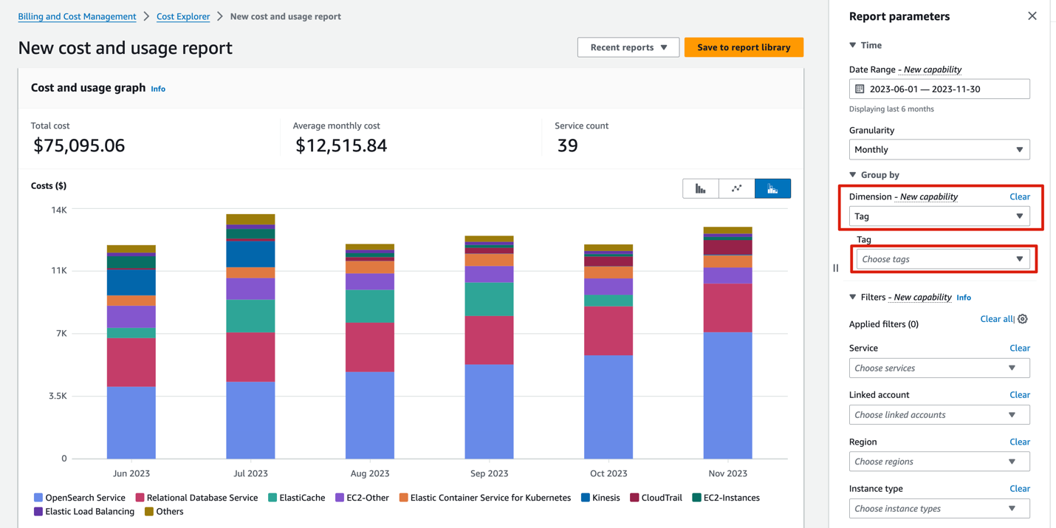This screenshot has width=1056, height=528.
Task: Go to Cost Explorer breadcrumb
Action: click(183, 16)
